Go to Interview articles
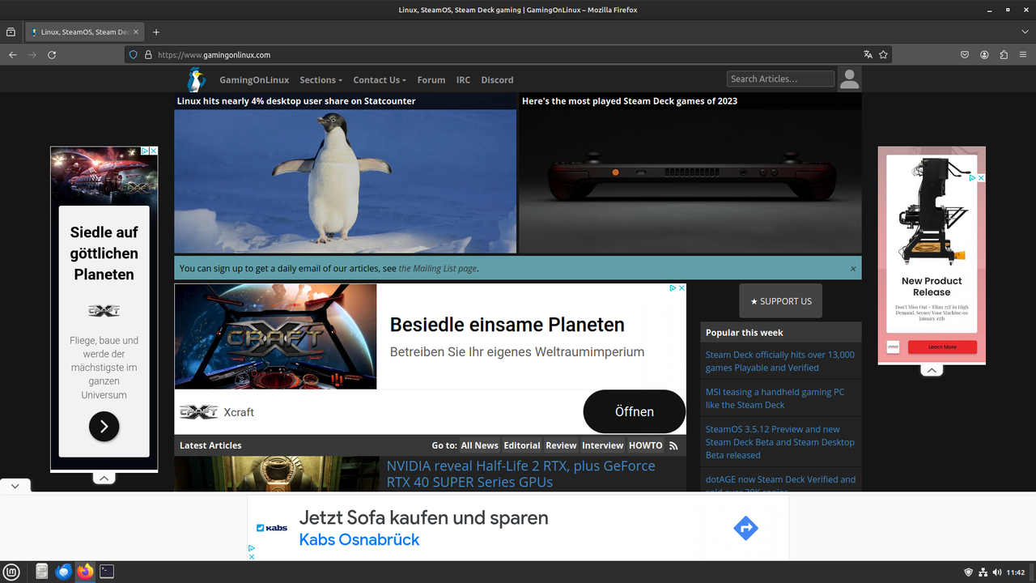 click(x=603, y=445)
